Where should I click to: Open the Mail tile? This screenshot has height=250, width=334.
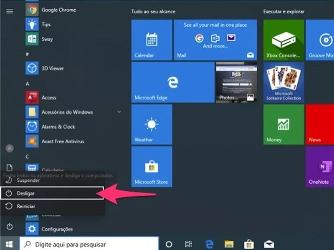point(215,40)
